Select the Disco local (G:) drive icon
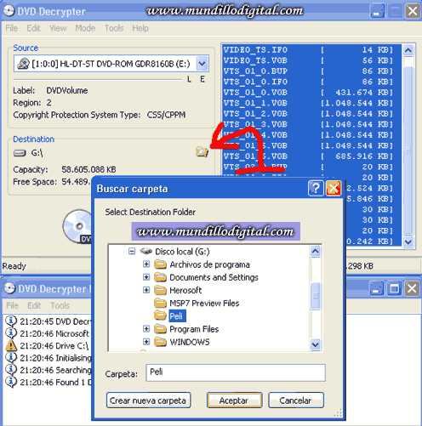The width and height of the screenshot is (422, 426). click(146, 251)
